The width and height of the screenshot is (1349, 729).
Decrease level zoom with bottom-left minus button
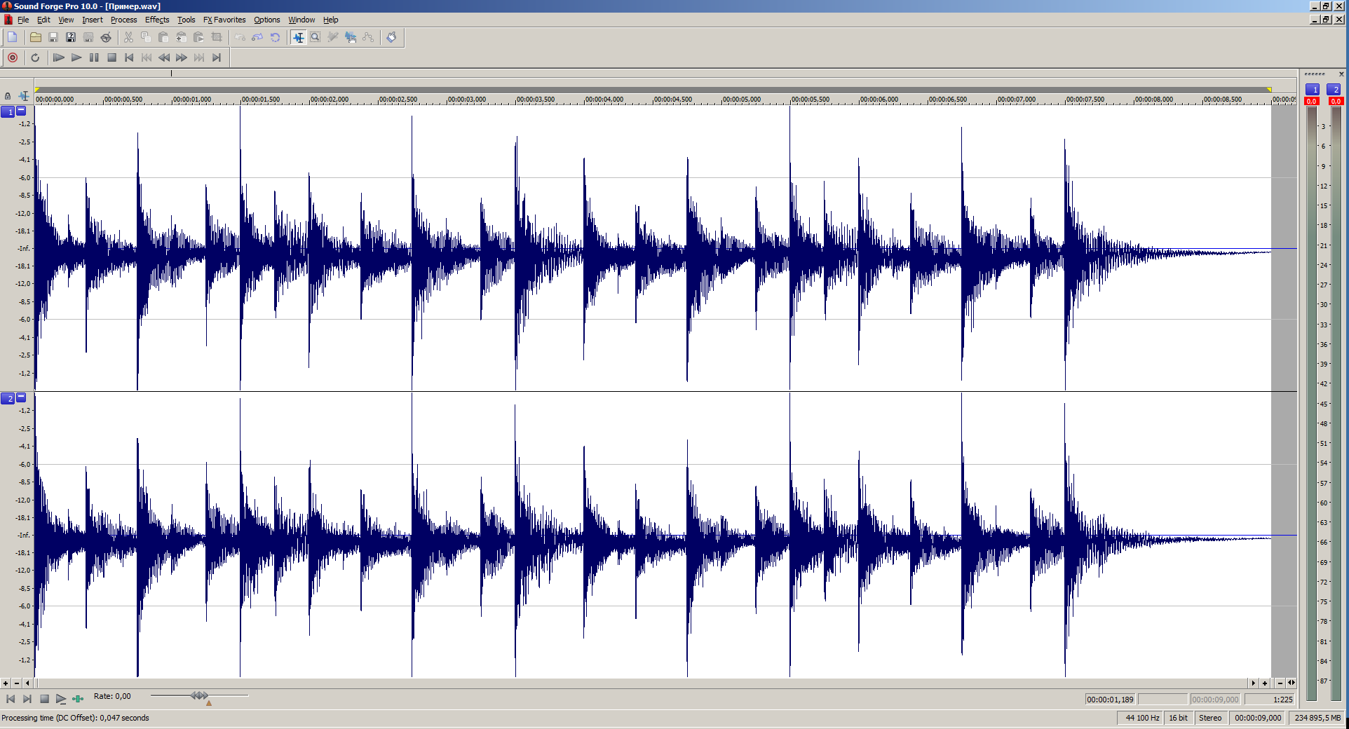(17, 683)
